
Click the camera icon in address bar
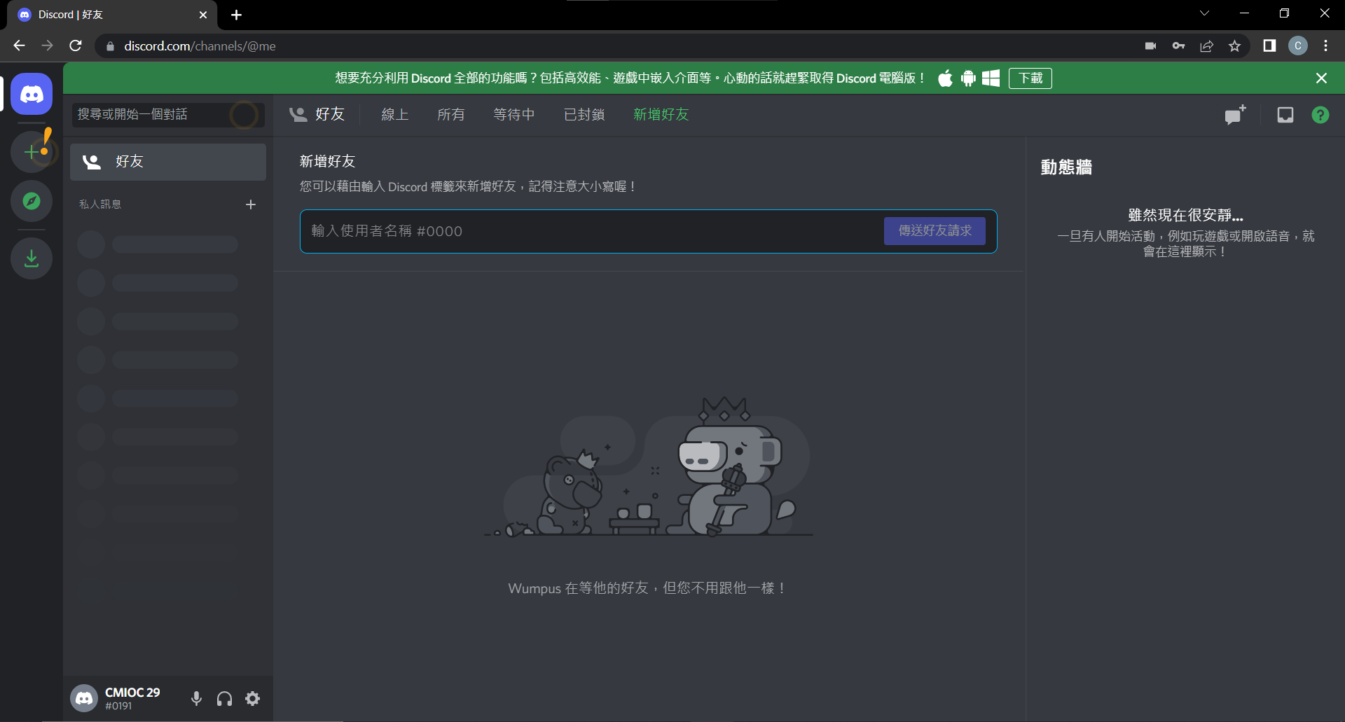(1150, 46)
